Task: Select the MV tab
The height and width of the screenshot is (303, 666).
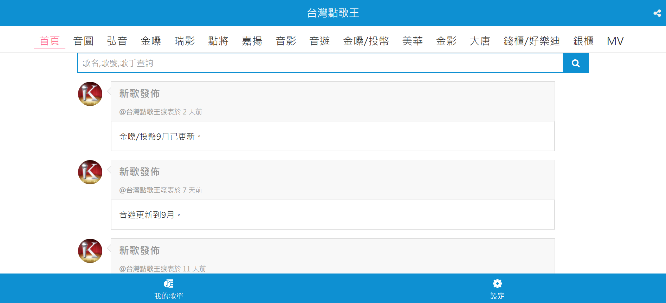Action: [x=615, y=41]
